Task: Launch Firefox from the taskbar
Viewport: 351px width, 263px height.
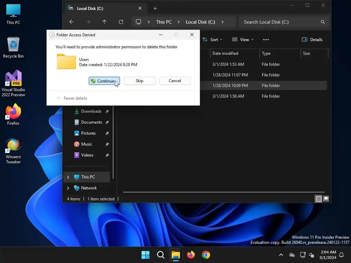Action: pos(191,255)
